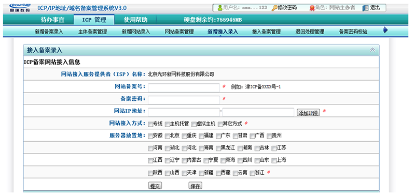Tick the 广东 checkbox
Viewport: 415px width, 196px height.
(218, 136)
